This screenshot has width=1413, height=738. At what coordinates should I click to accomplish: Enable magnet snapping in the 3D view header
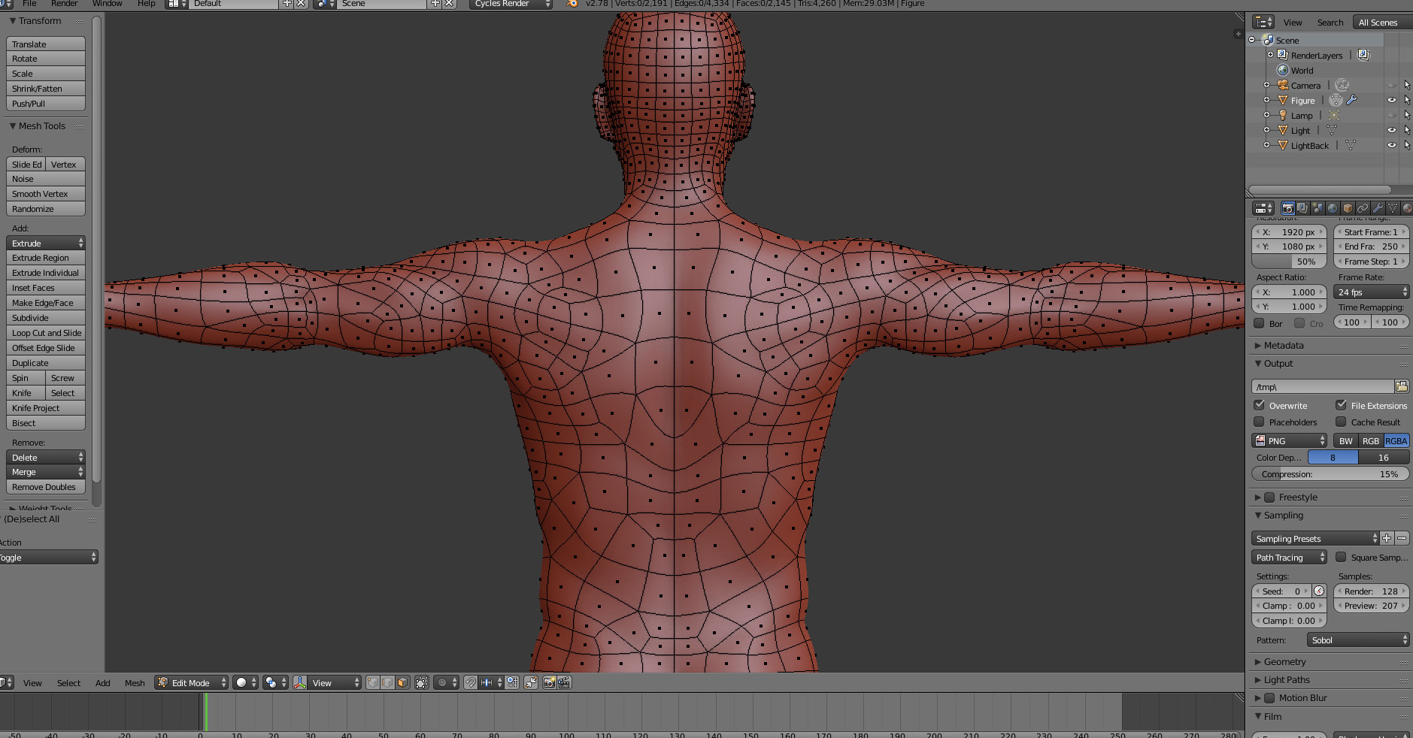click(x=470, y=682)
